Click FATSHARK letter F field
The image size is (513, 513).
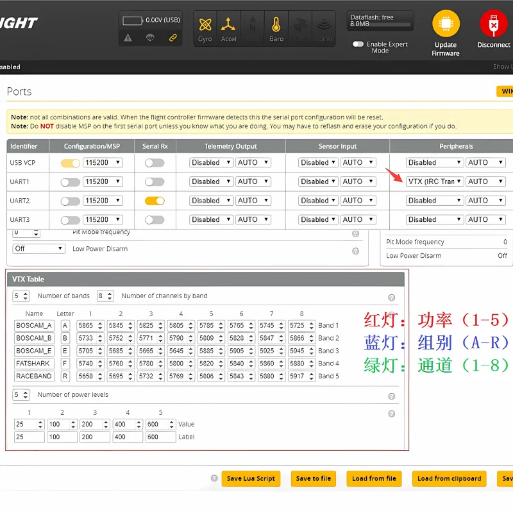(x=65, y=364)
